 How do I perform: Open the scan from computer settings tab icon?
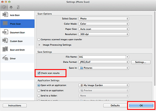point(4,7)
